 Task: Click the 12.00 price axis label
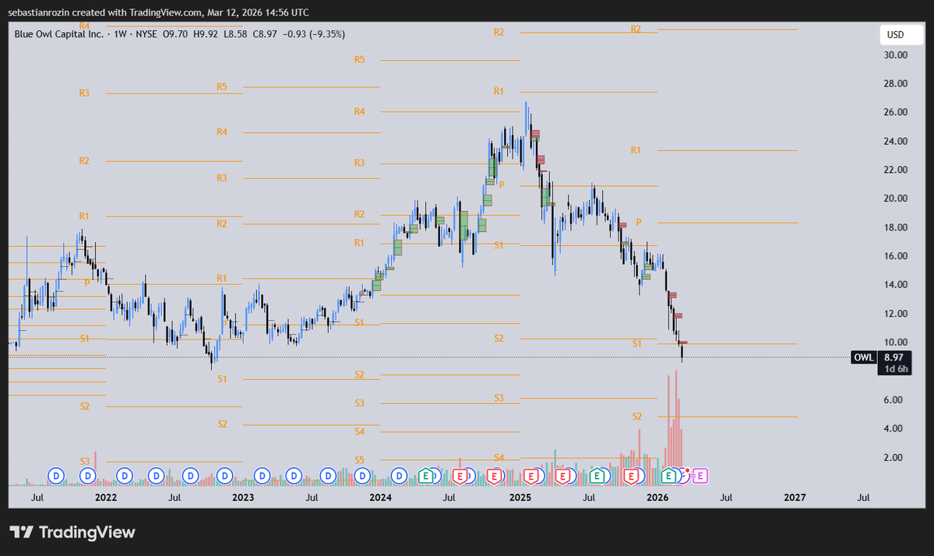895,314
